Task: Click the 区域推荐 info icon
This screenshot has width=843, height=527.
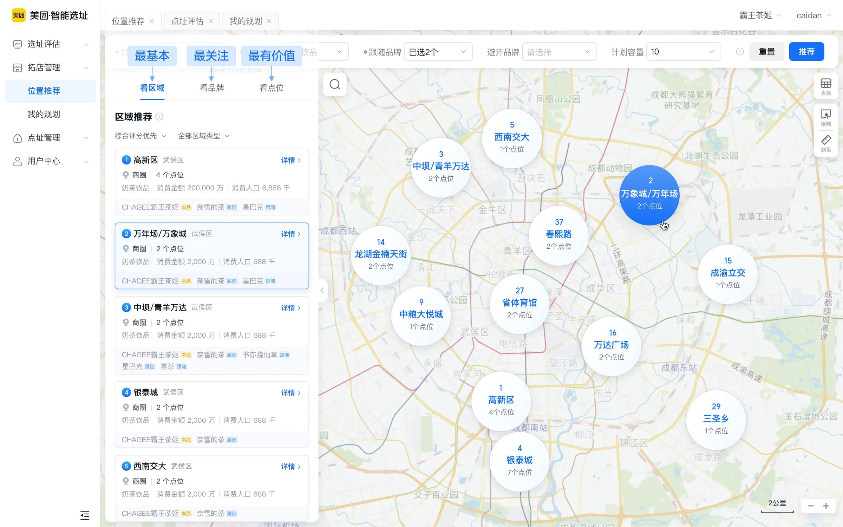Action: (159, 117)
